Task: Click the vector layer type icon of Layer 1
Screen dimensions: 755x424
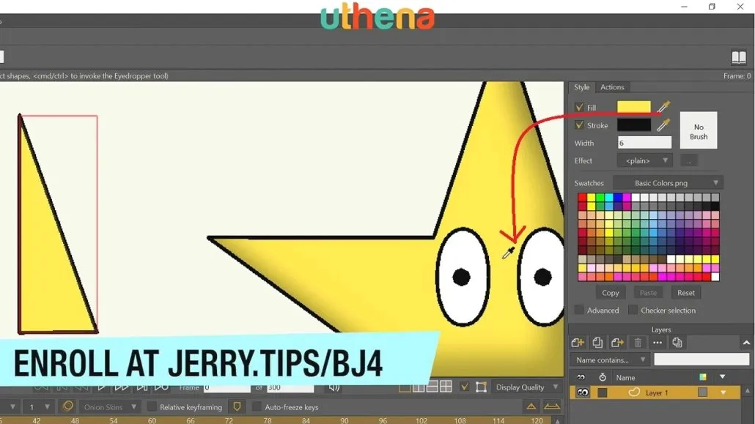Action: [633, 393]
